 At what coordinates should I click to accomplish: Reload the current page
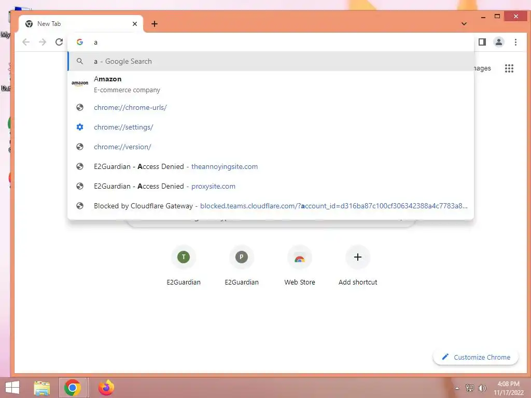(x=59, y=42)
